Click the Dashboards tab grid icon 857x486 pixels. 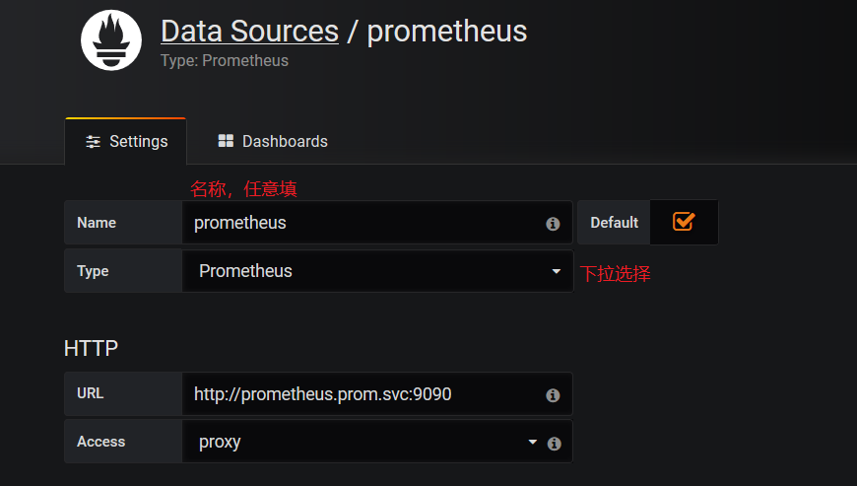[x=226, y=141]
